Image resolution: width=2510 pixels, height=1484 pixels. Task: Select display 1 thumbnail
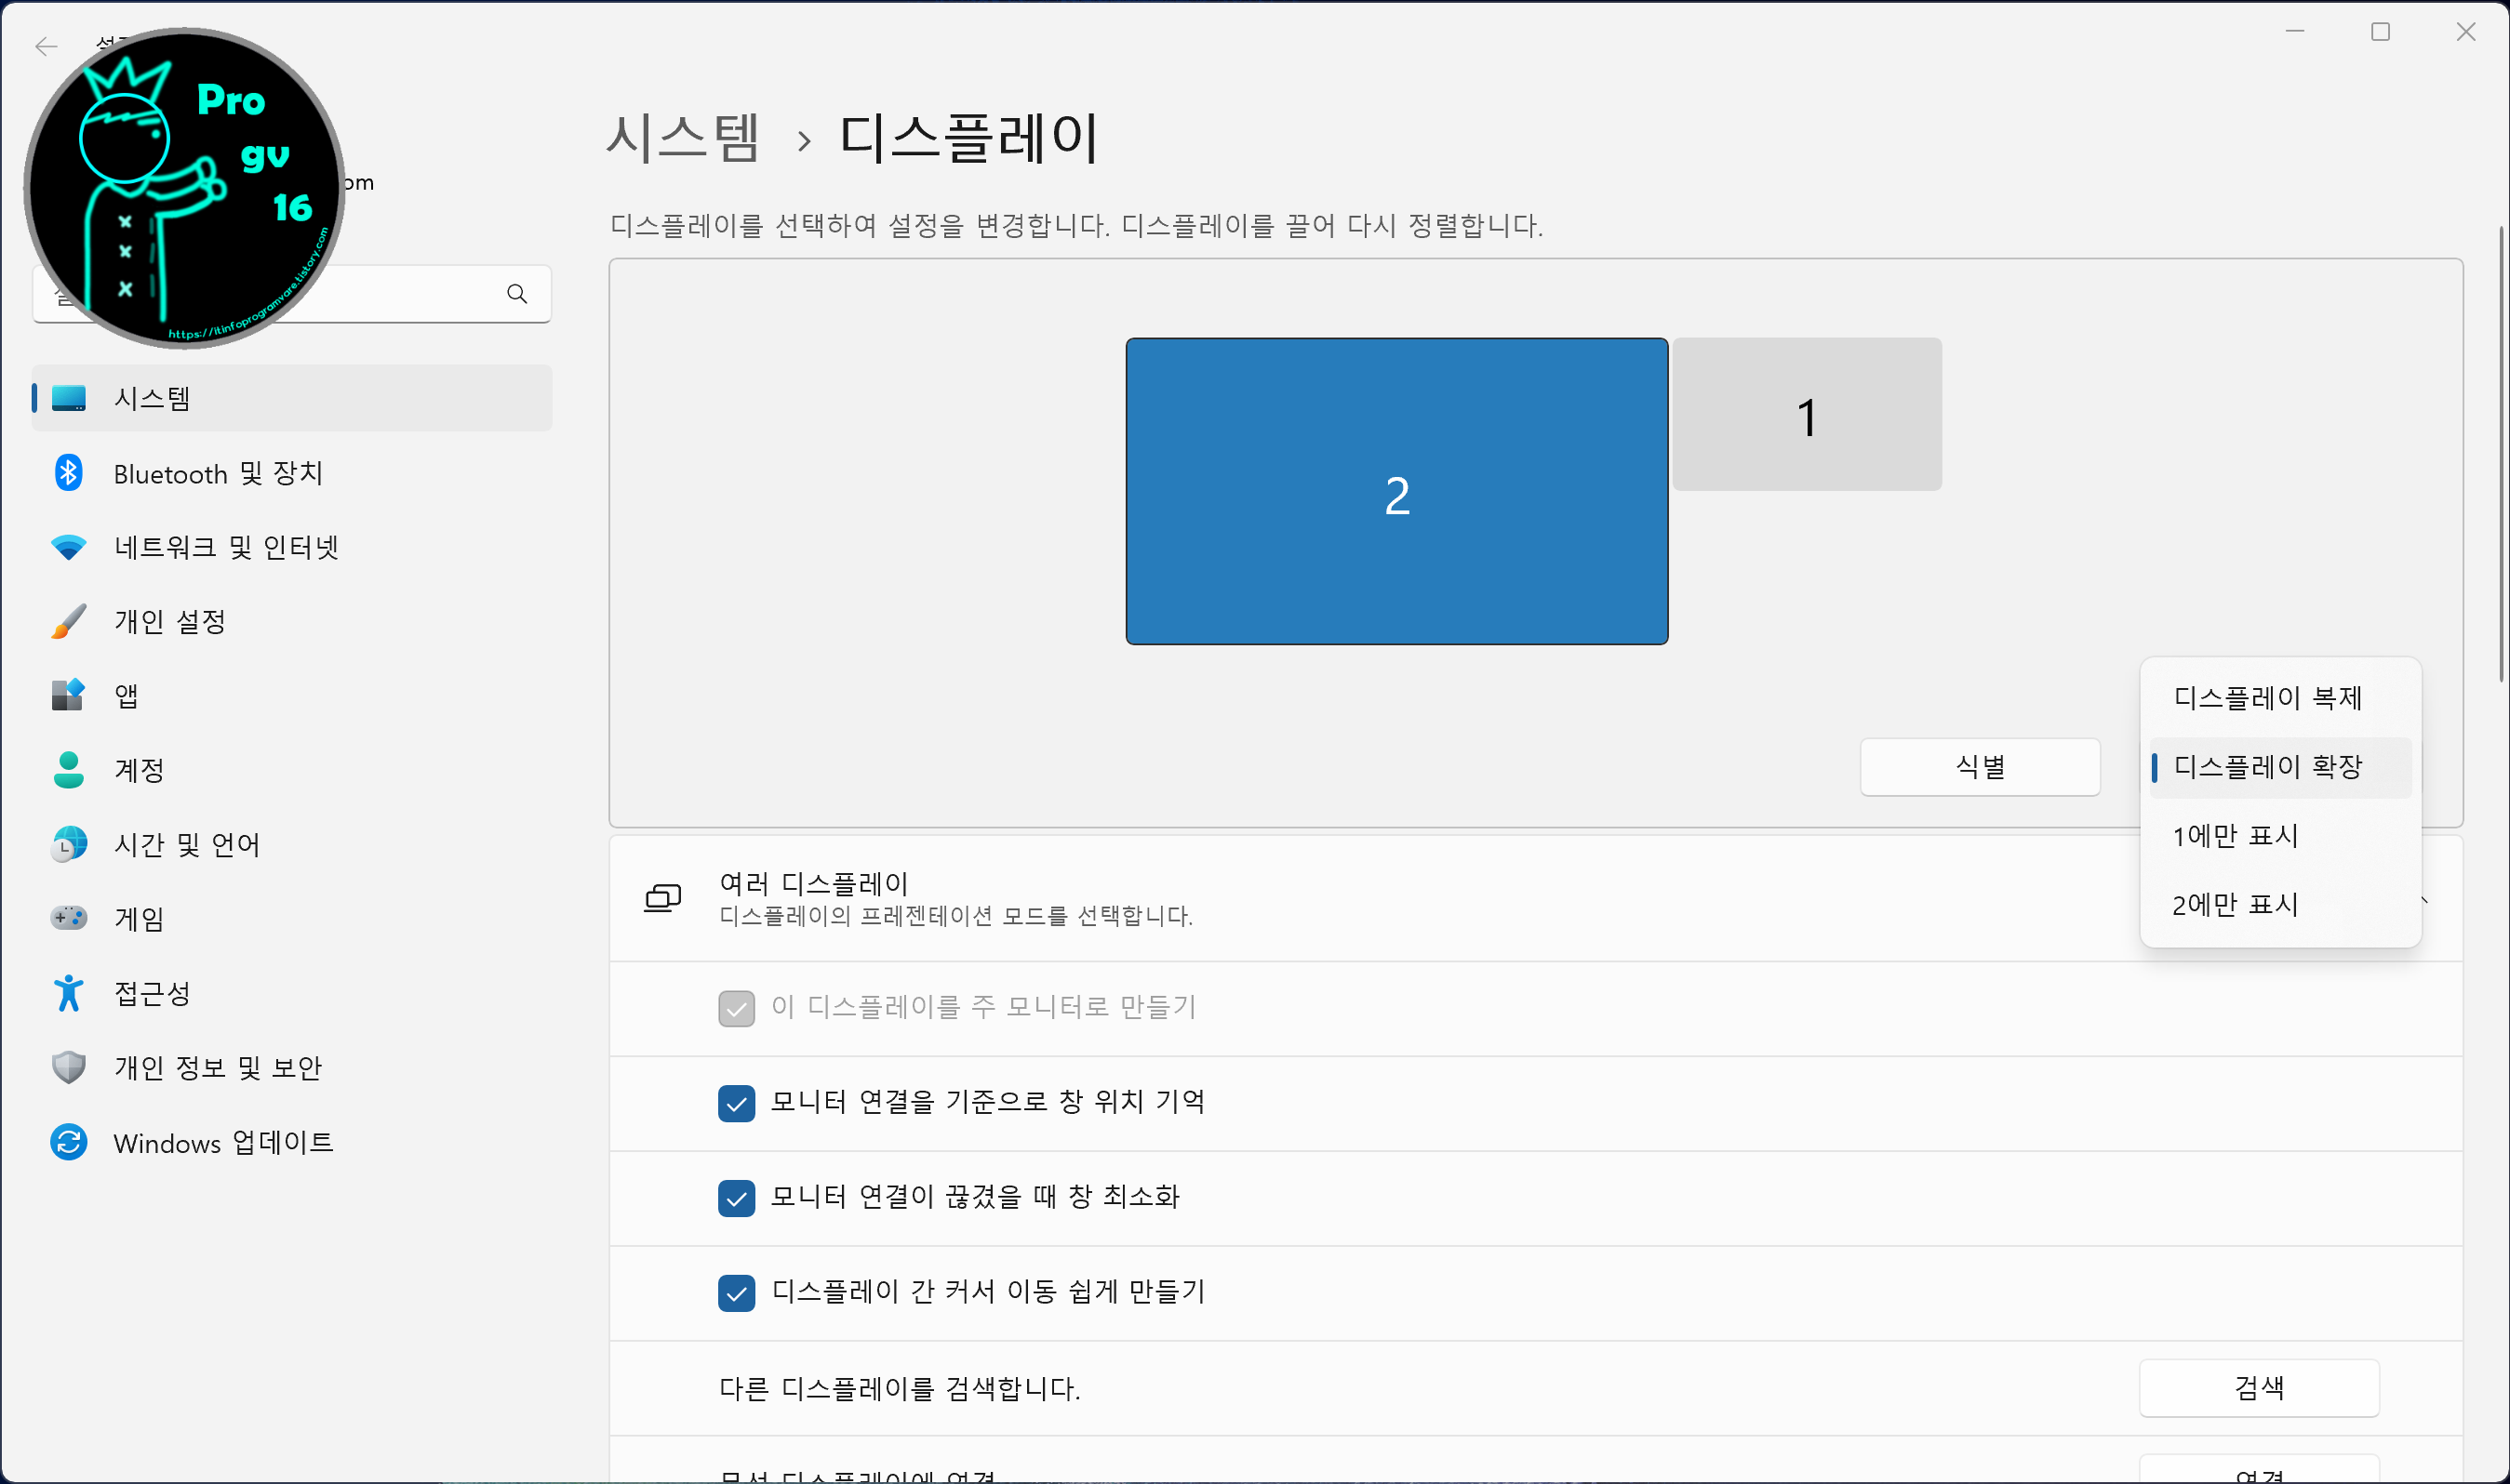[1807, 414]
